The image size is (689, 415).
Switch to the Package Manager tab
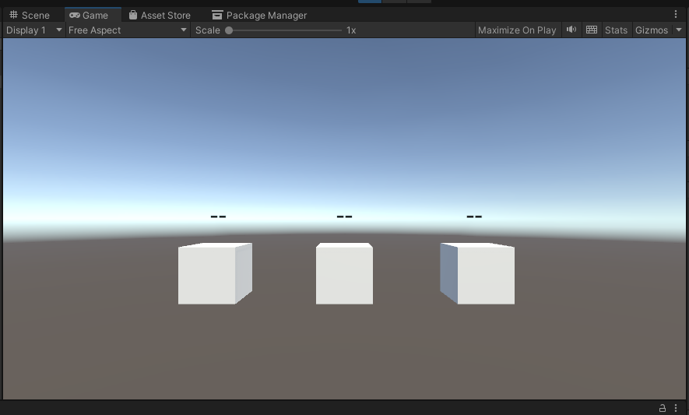click(265, 15)
